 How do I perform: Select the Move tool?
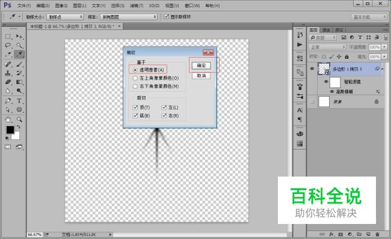[x=19, y=37]
